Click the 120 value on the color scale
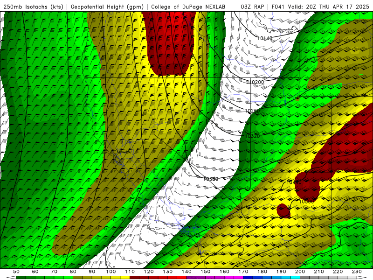This screenshot has width=373, height=280. (149, 272)
